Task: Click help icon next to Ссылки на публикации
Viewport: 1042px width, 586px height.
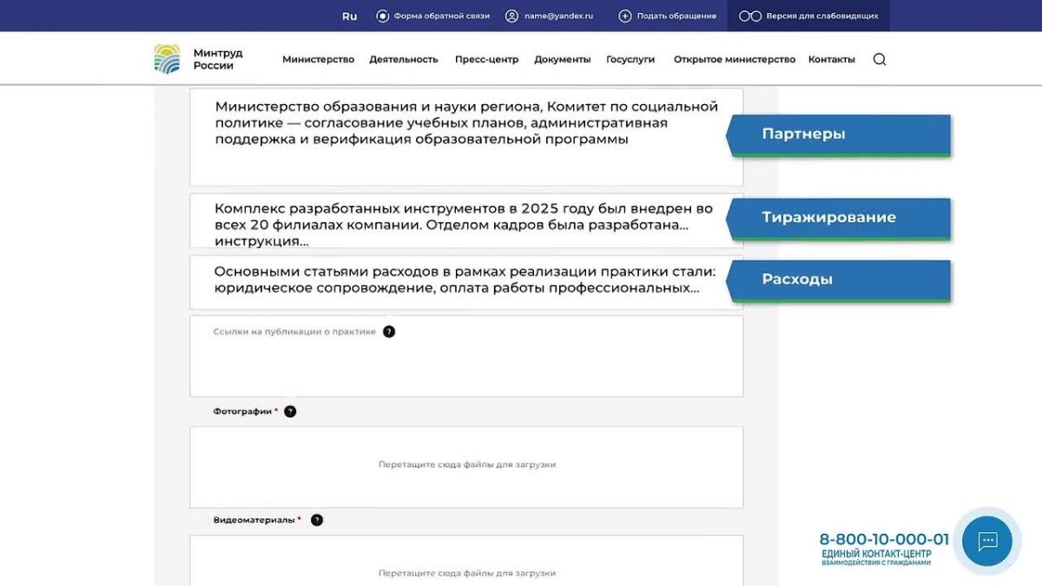Action: pyautogui.click(x=389, y=332)
